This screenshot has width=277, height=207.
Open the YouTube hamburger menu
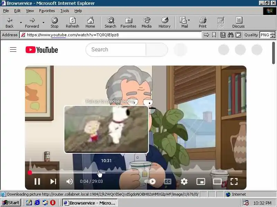click(x=13, y=50)
